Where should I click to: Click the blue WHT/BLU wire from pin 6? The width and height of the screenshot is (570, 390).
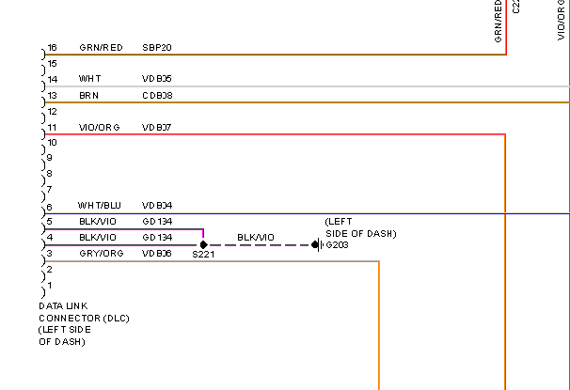coord(308,213)
